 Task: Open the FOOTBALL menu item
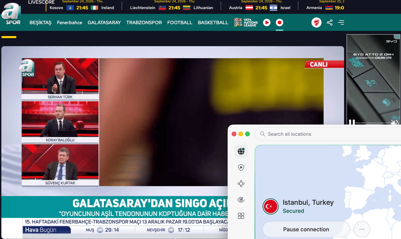tap(179, 22)
